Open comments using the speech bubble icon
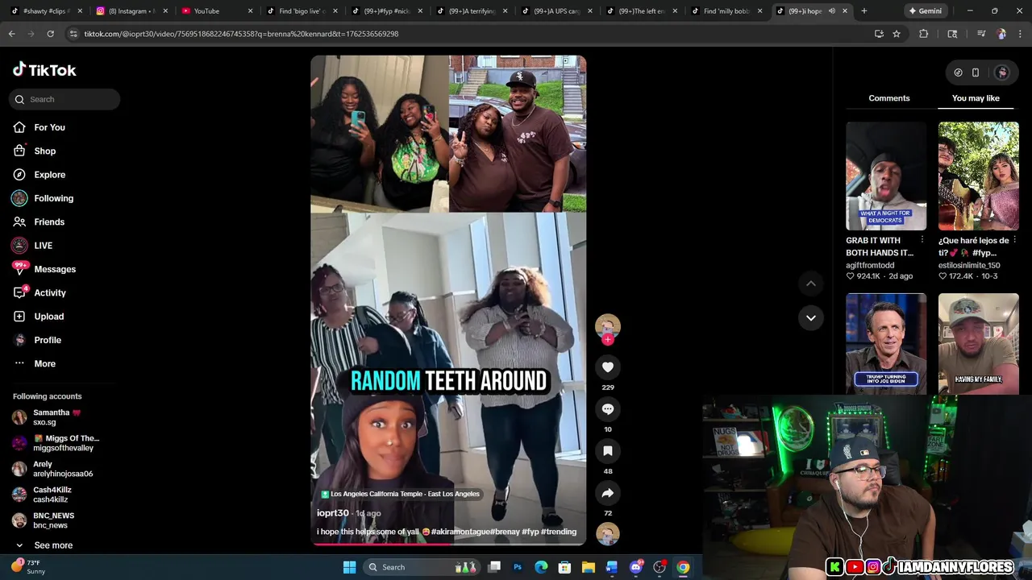1032x580 pixels. (608, 409)
